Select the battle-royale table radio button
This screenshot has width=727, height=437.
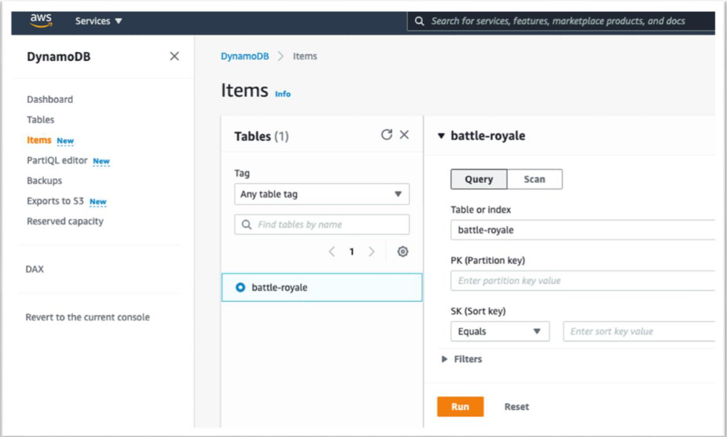pyautogui.click(x=240, y=288)
